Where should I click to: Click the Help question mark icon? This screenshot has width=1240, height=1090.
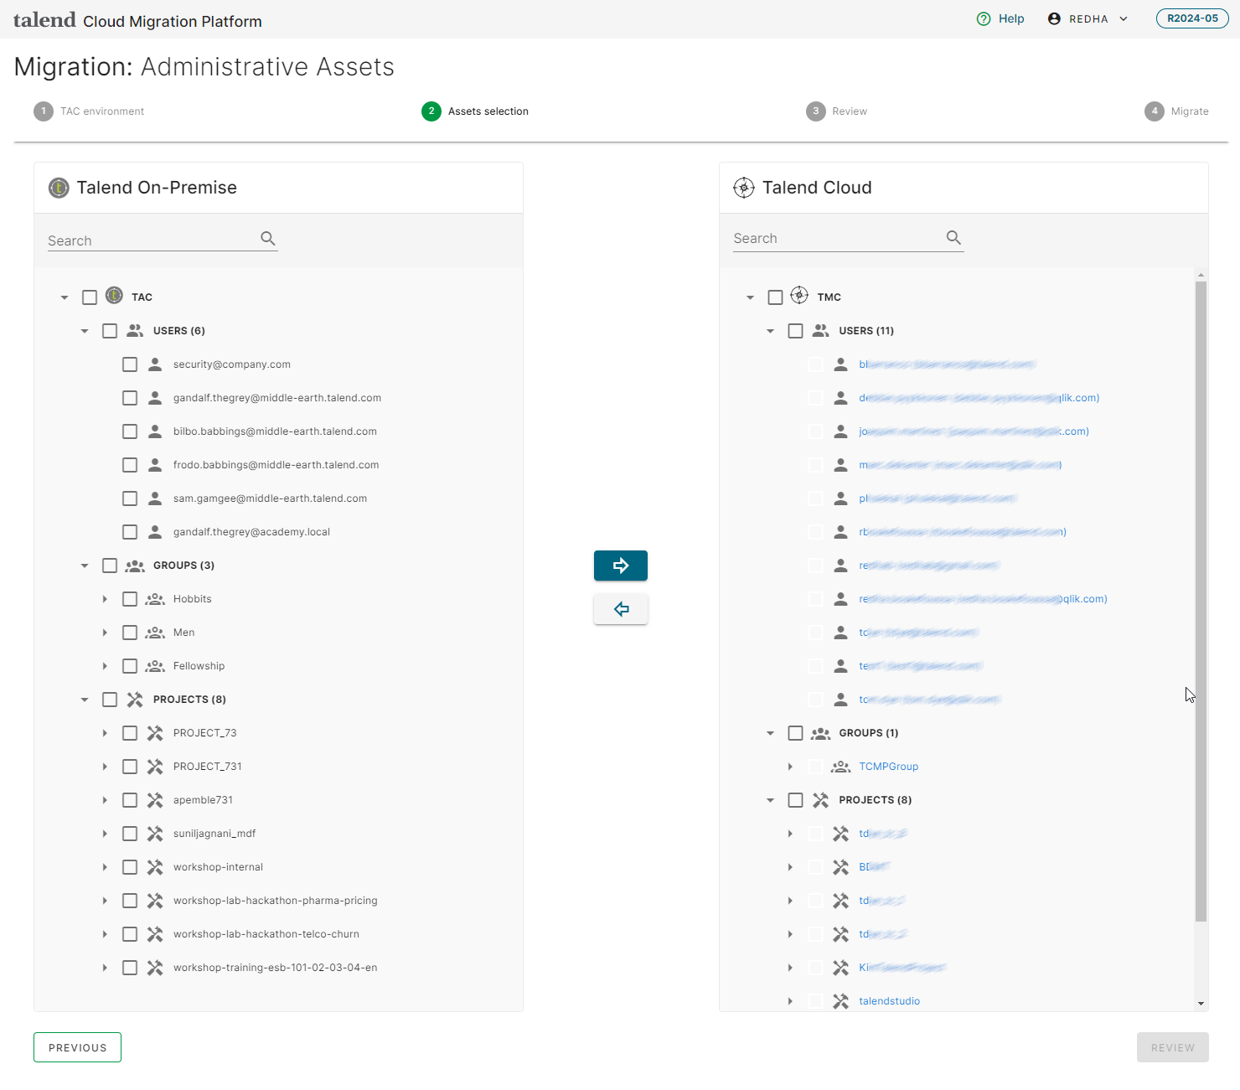click(984, 18)
